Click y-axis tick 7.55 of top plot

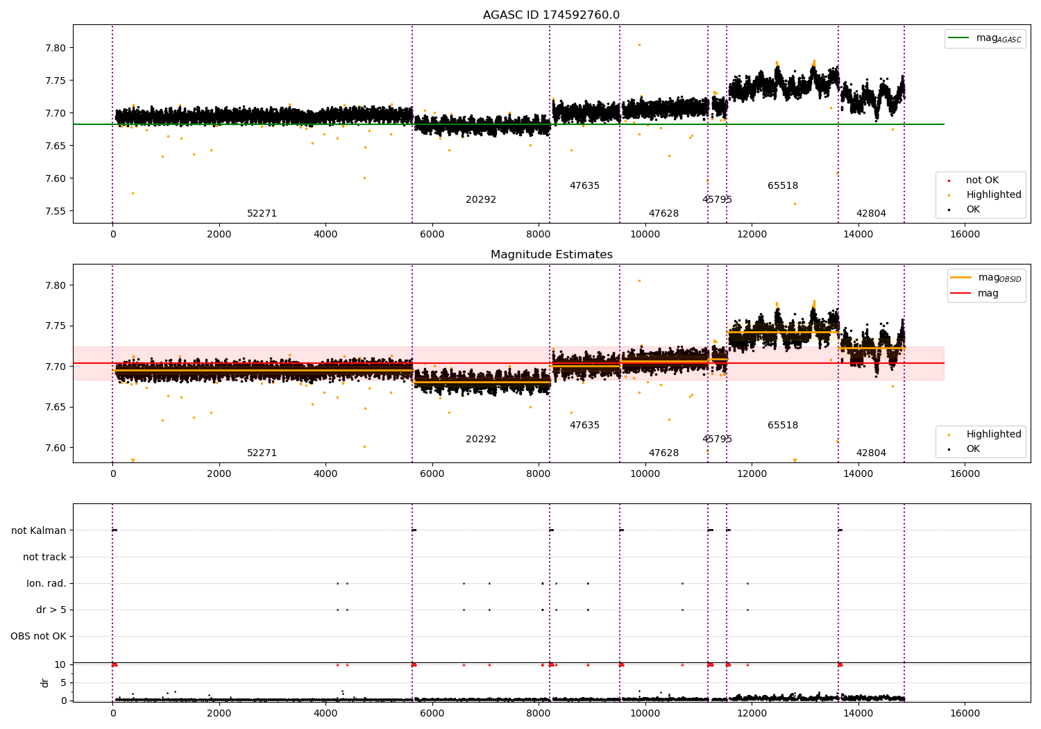[56, 211]
